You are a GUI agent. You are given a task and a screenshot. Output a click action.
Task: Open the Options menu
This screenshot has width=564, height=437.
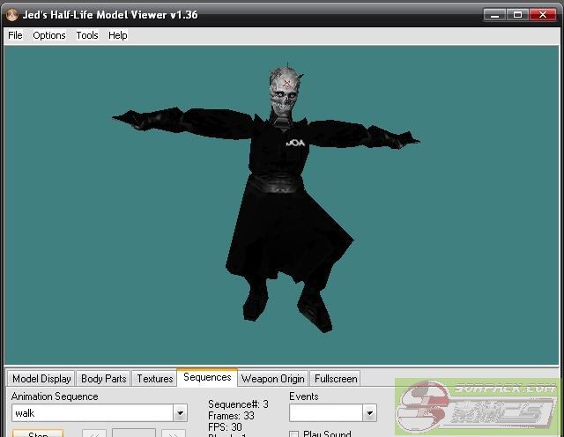49,35
